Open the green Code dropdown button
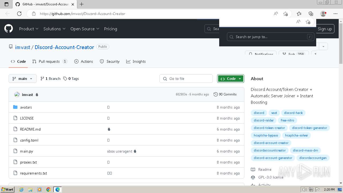343x193 pixels. tap(231, 79)
